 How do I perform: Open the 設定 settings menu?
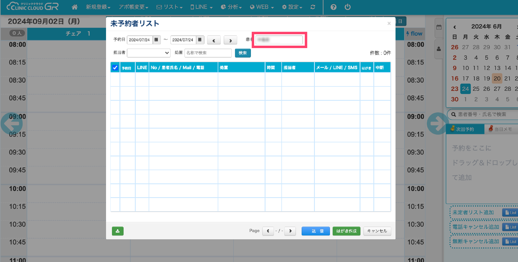coord(292,7)
